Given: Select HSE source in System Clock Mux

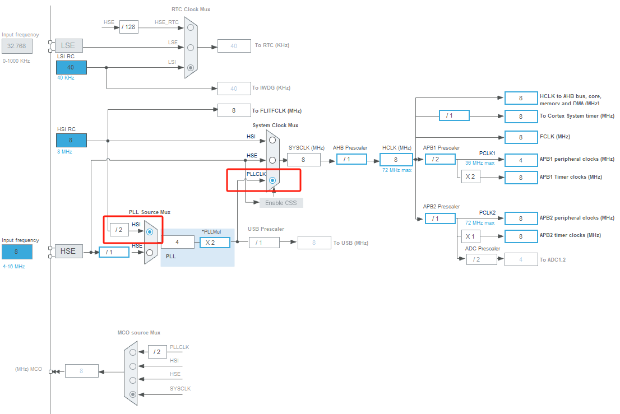Looking at the screenshot, I should coord(272,160).
